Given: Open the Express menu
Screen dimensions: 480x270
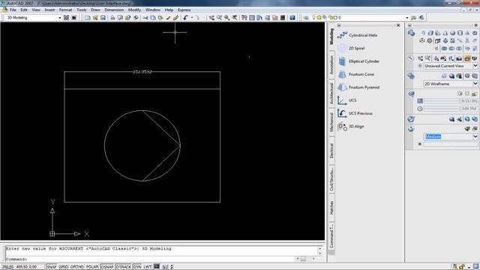Looking at the screenshot, I should (x=184, y=10).
